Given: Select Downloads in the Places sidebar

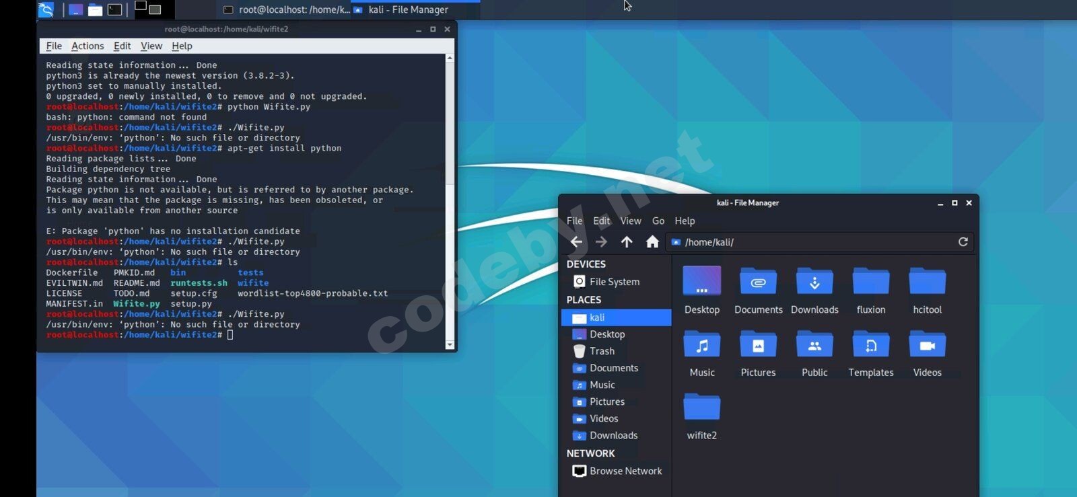Looking at the screenshot, I should click(x=613, y=435).
